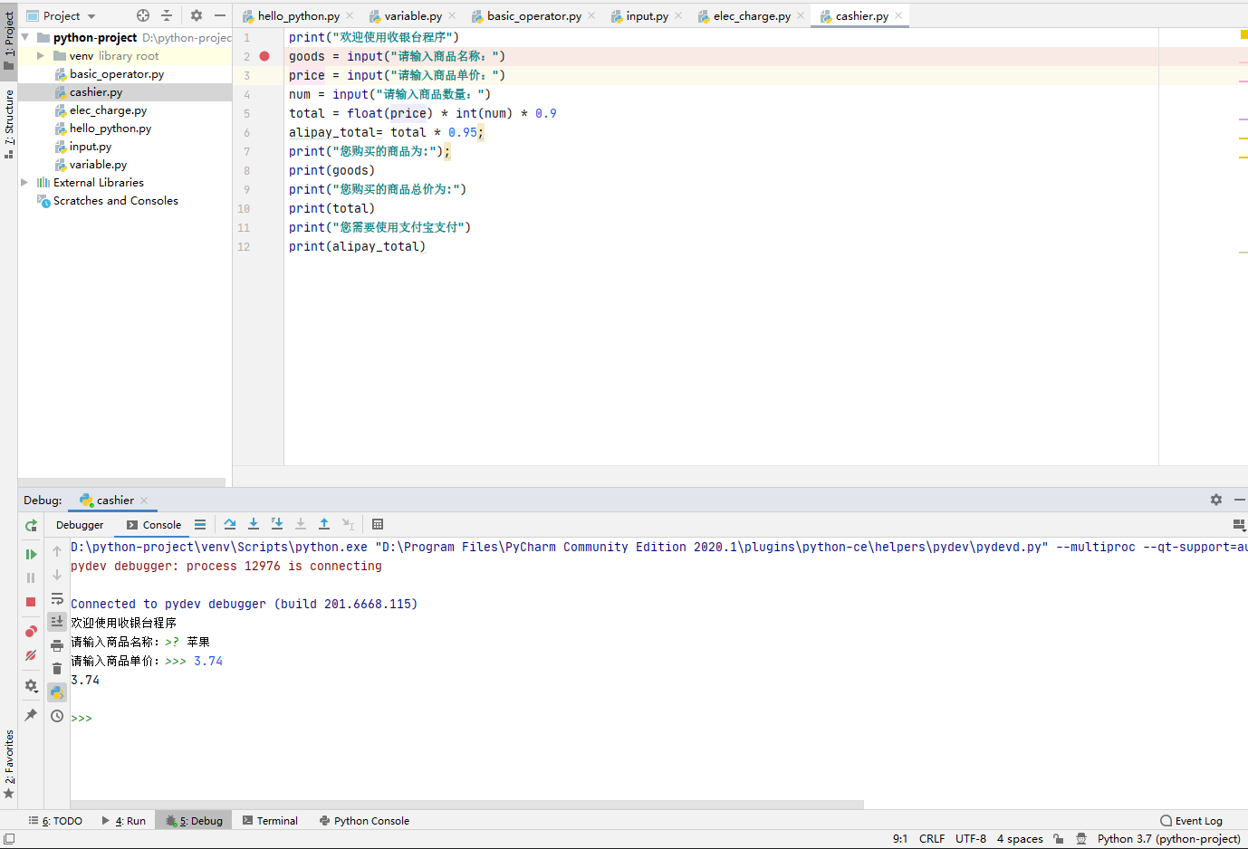
Task: Toggle the Structure side panel
Action: point(9,124)
